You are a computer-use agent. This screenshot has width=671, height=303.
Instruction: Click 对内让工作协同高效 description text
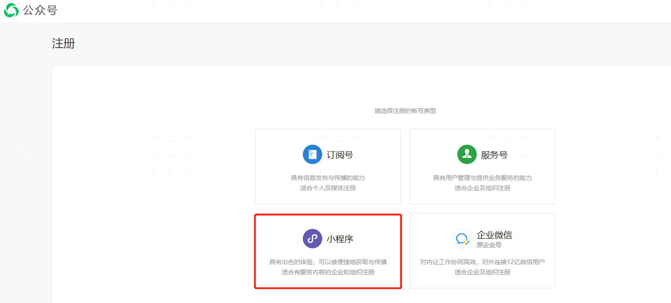coord(482,262)
